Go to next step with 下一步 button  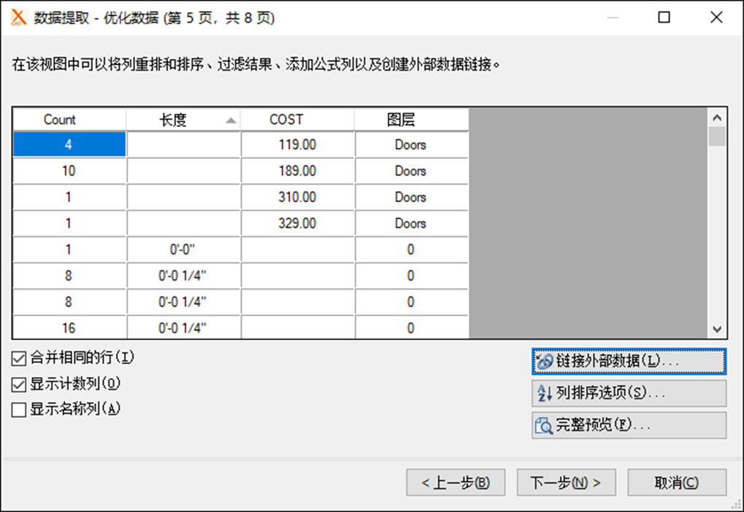pyautogui.click(x=566, y=483)
